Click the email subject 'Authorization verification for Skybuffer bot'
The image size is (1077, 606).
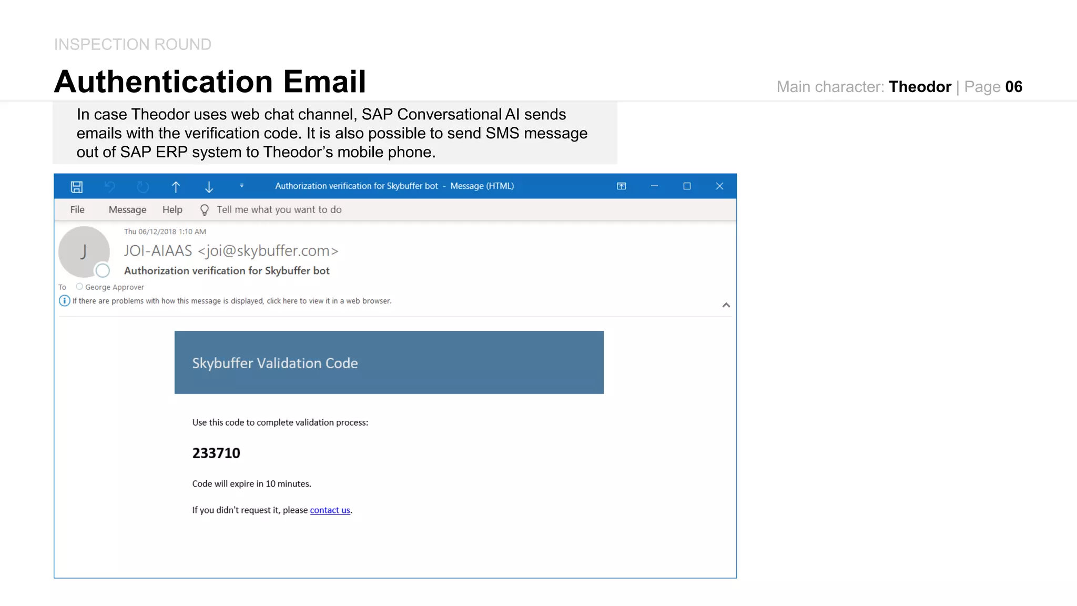pos(227,271)
